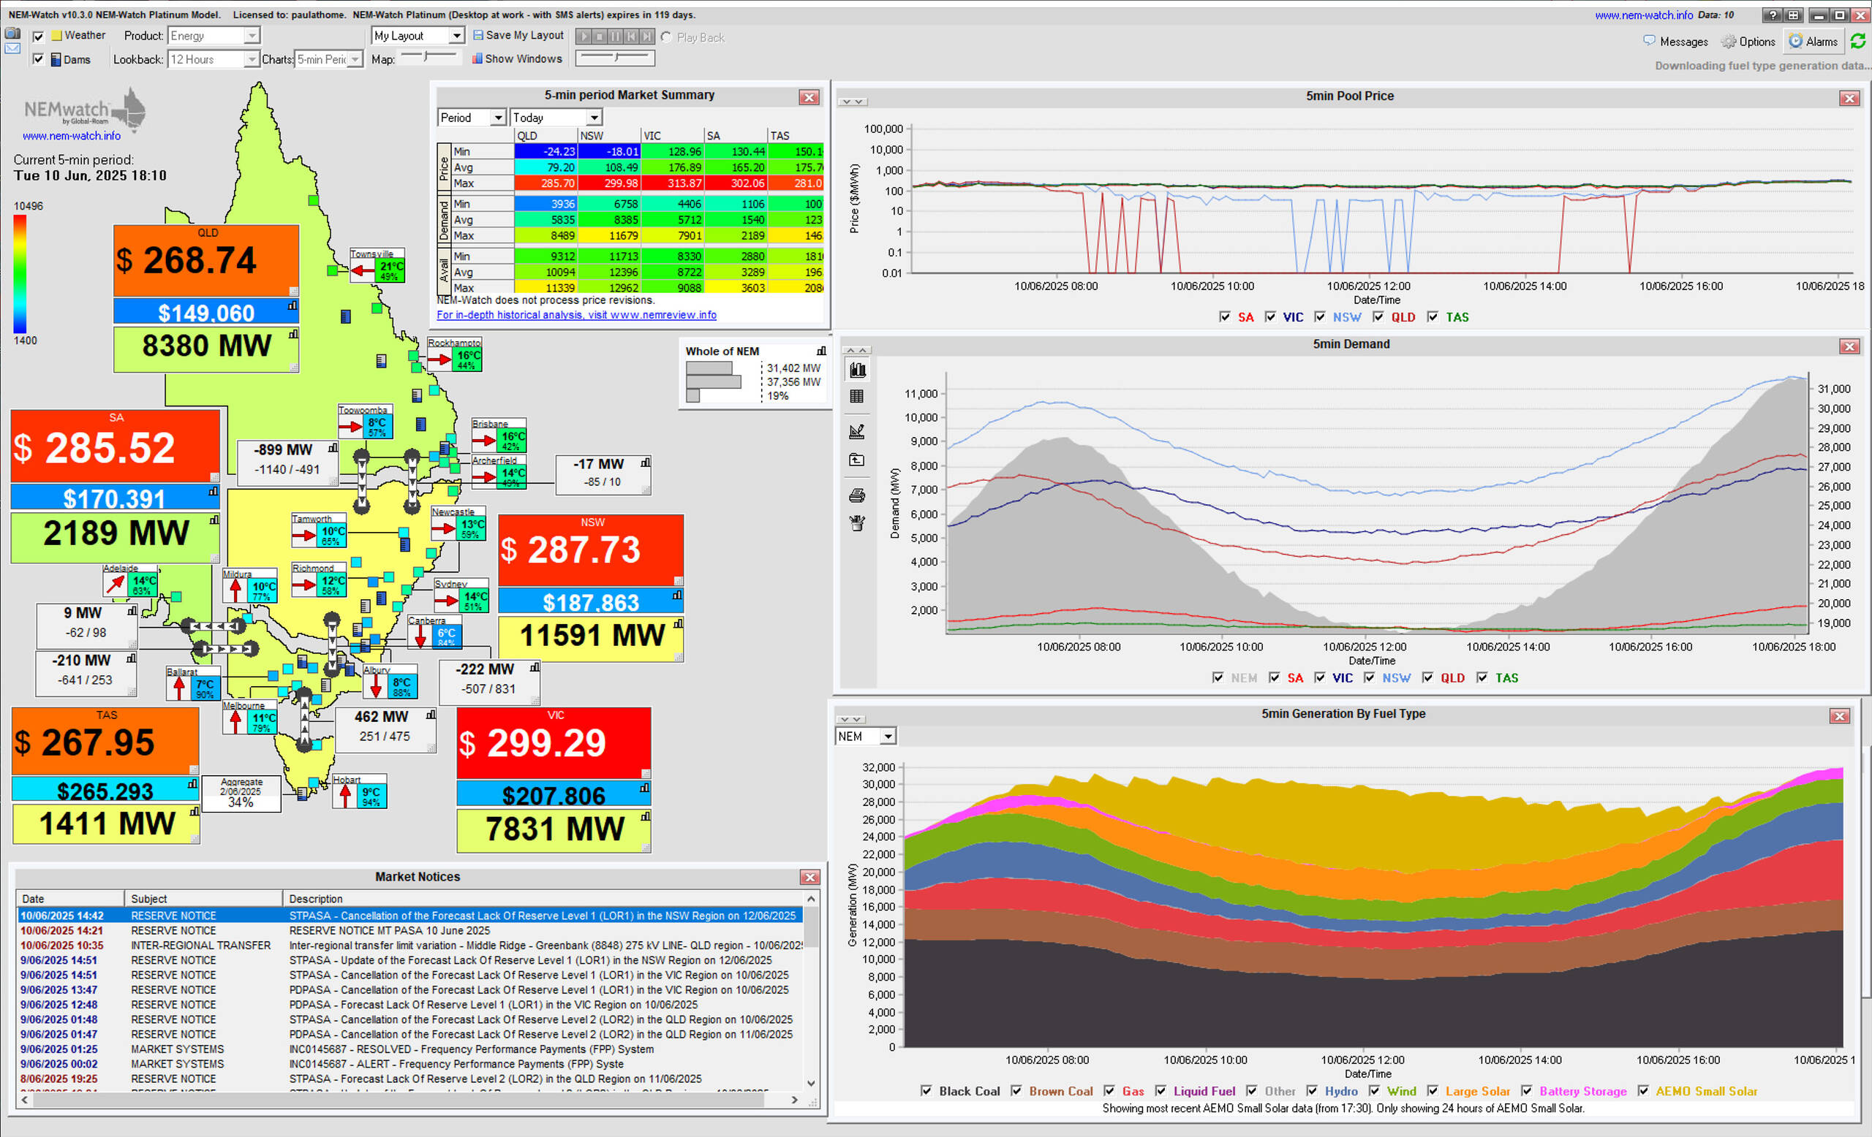Toggle QLD checkbox in 5min Demand legend

point(1427,678)
